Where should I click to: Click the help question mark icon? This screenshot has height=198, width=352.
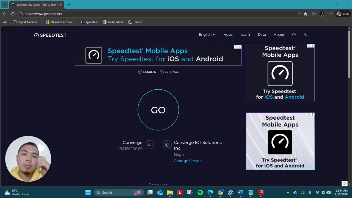(294, 35)
